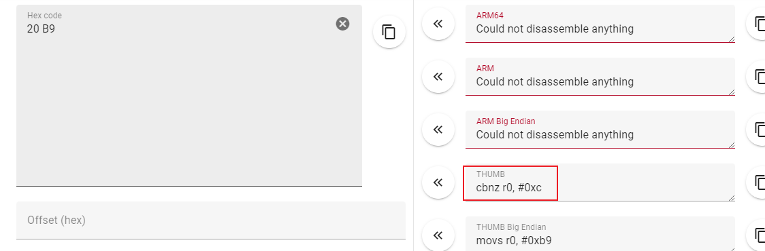Focus the Hex code text area
This screenshot has width=765, height=251.
(x=189, y=96)
